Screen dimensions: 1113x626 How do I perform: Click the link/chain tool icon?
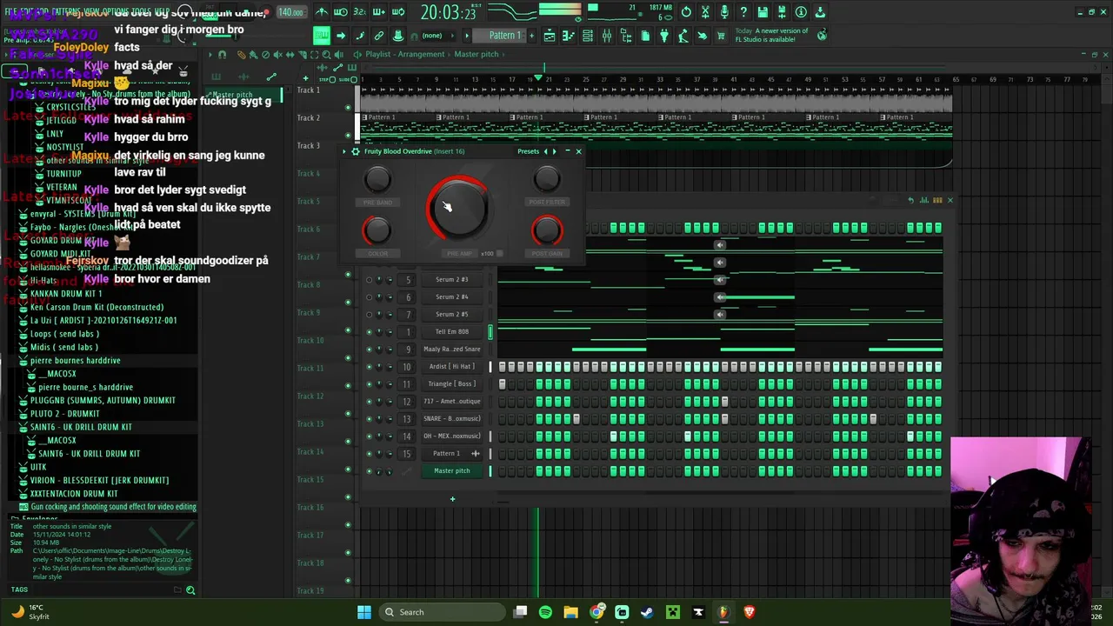(379, 36)
